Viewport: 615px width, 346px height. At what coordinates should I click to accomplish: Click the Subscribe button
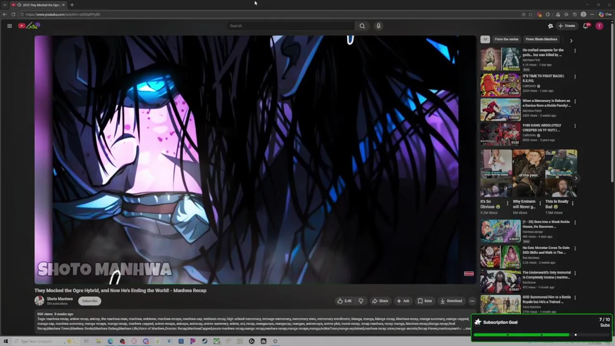click(x=89, y=301)
